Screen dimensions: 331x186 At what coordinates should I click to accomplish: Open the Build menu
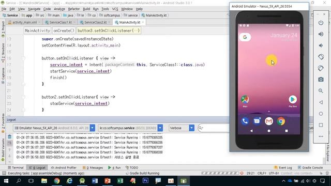coord(86,9)
